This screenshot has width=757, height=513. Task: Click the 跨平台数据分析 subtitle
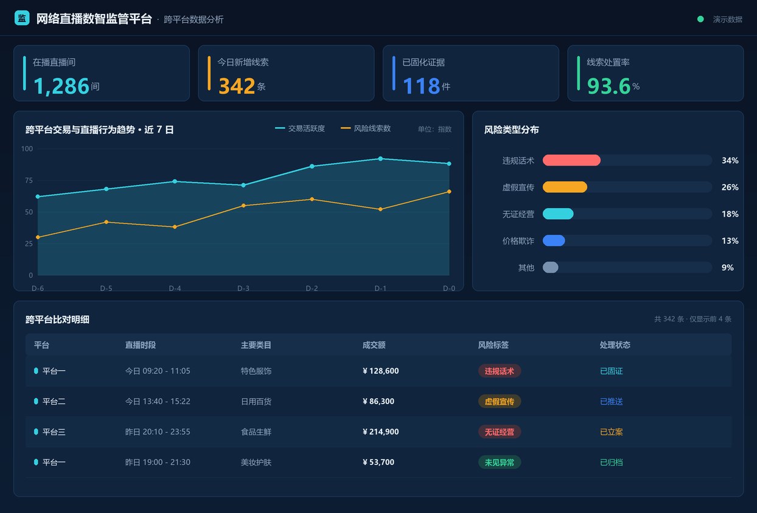click(x=194, y=19)
